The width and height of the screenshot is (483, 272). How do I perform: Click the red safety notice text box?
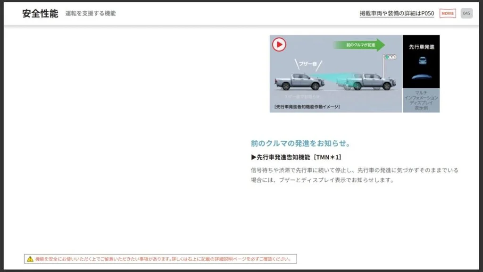tap(160, 259)
